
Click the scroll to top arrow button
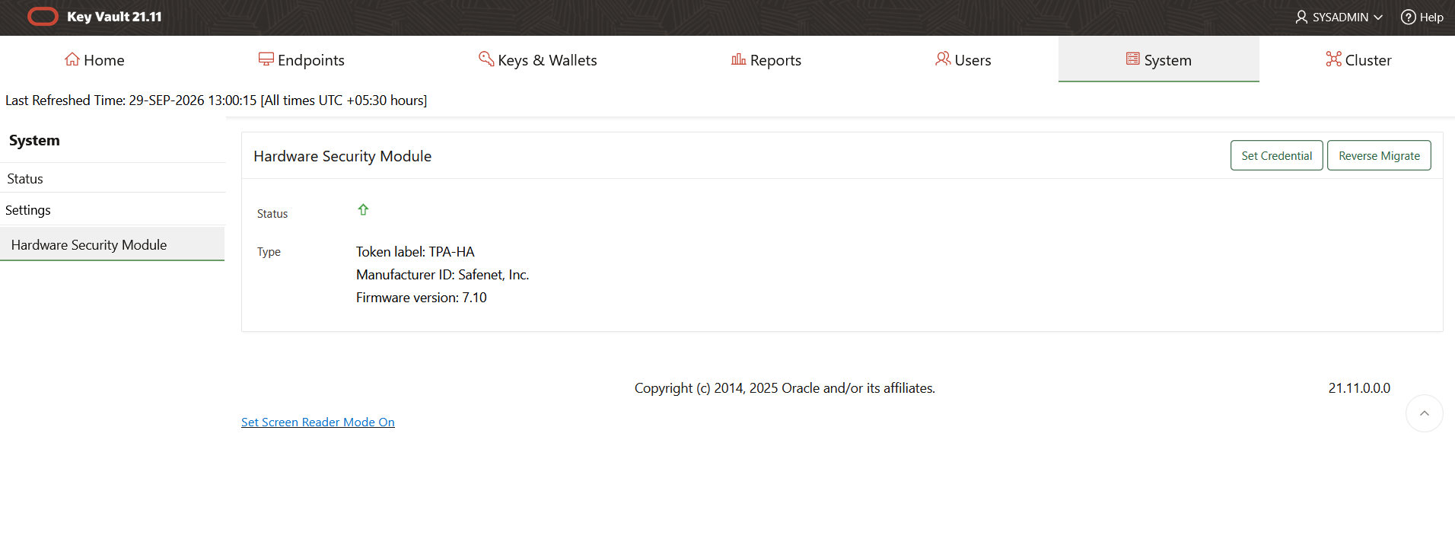(x=1425, y=413)
